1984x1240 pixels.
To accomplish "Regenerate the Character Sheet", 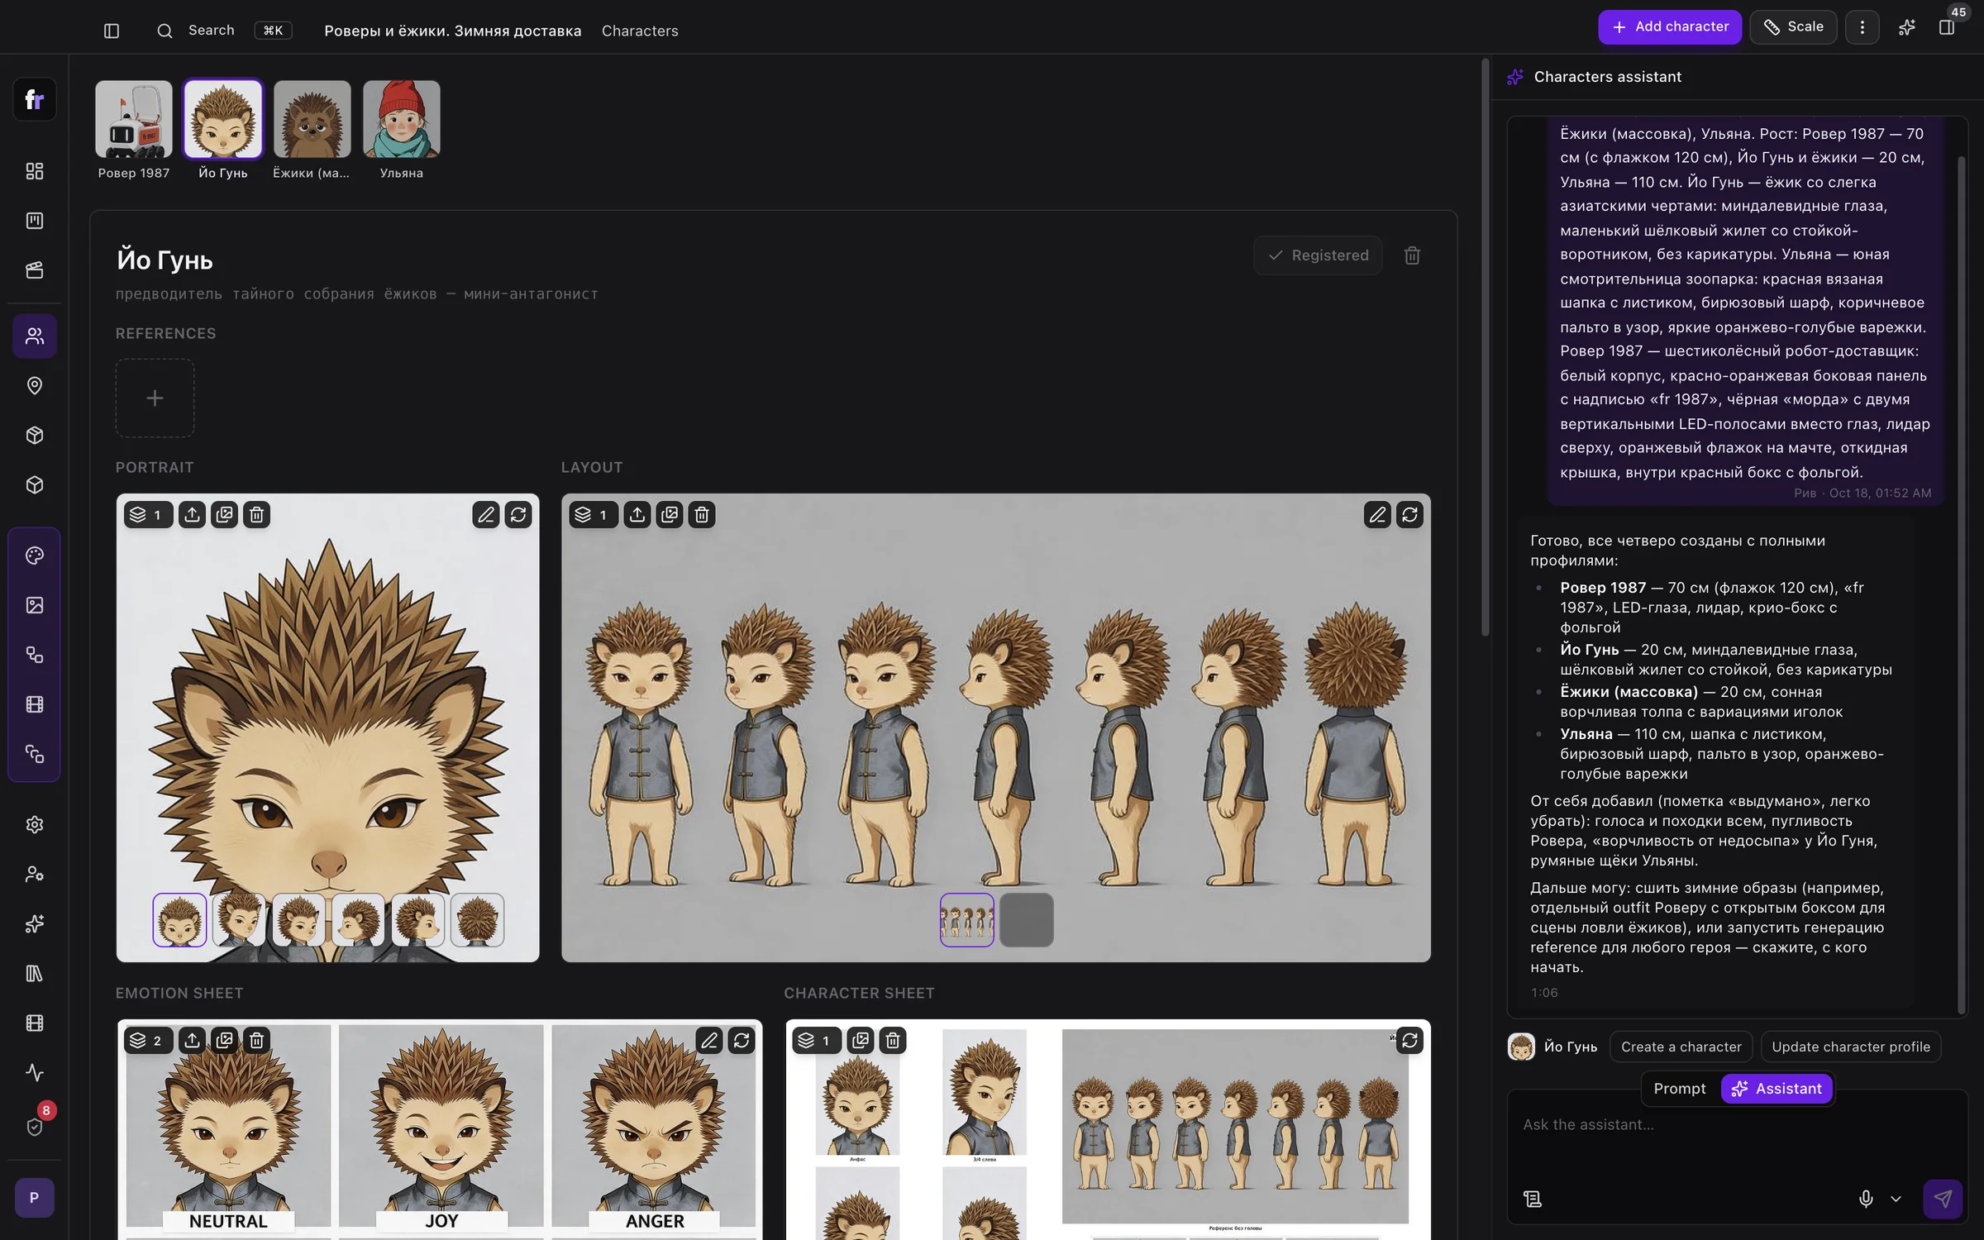I will [x=1409, y=1040].
